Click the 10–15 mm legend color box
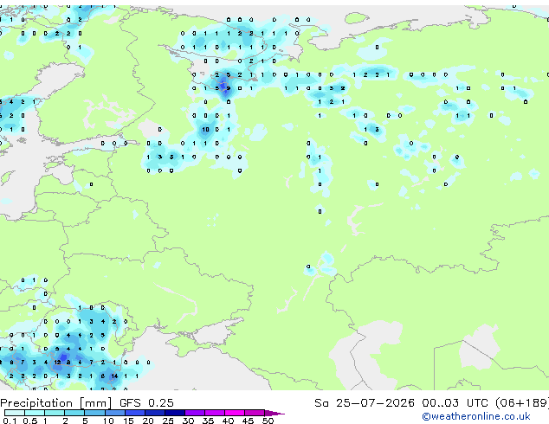Viewport: 549px width, 424px height. point(114,413)
